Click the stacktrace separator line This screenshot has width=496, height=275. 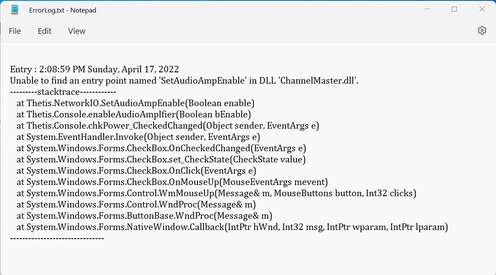pos(63,92)
